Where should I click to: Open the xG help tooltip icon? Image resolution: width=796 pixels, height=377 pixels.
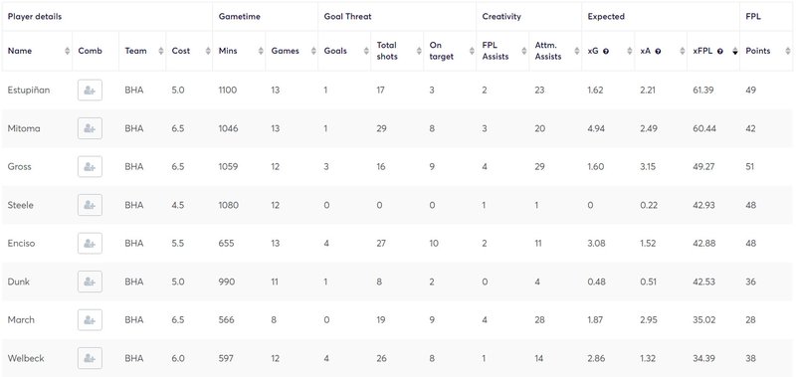point(606,52)
